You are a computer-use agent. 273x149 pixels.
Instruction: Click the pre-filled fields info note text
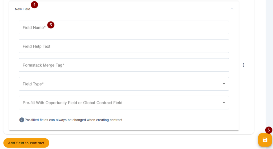tap(74, 120)
